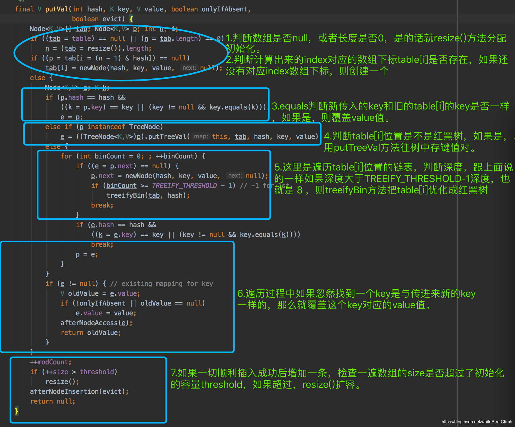The image size is (515, 427).
Task: Click 'boolean evict) {' parameter line
Action: tap(102, 19)
